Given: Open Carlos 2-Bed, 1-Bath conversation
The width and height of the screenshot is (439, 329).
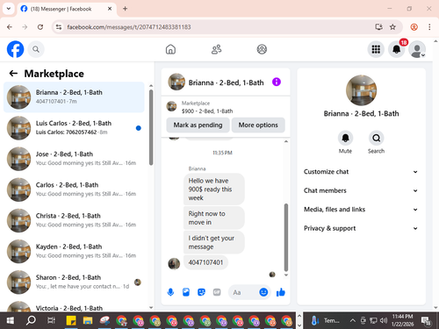Looking at the screenshot, I should click(x=74, y=190).
